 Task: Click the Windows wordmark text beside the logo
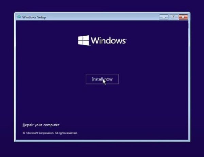tap(108, 41)
